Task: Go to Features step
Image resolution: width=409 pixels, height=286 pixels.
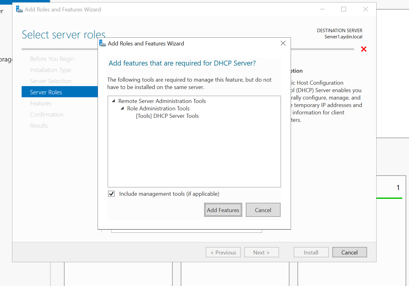Action: tap(41, 103)
